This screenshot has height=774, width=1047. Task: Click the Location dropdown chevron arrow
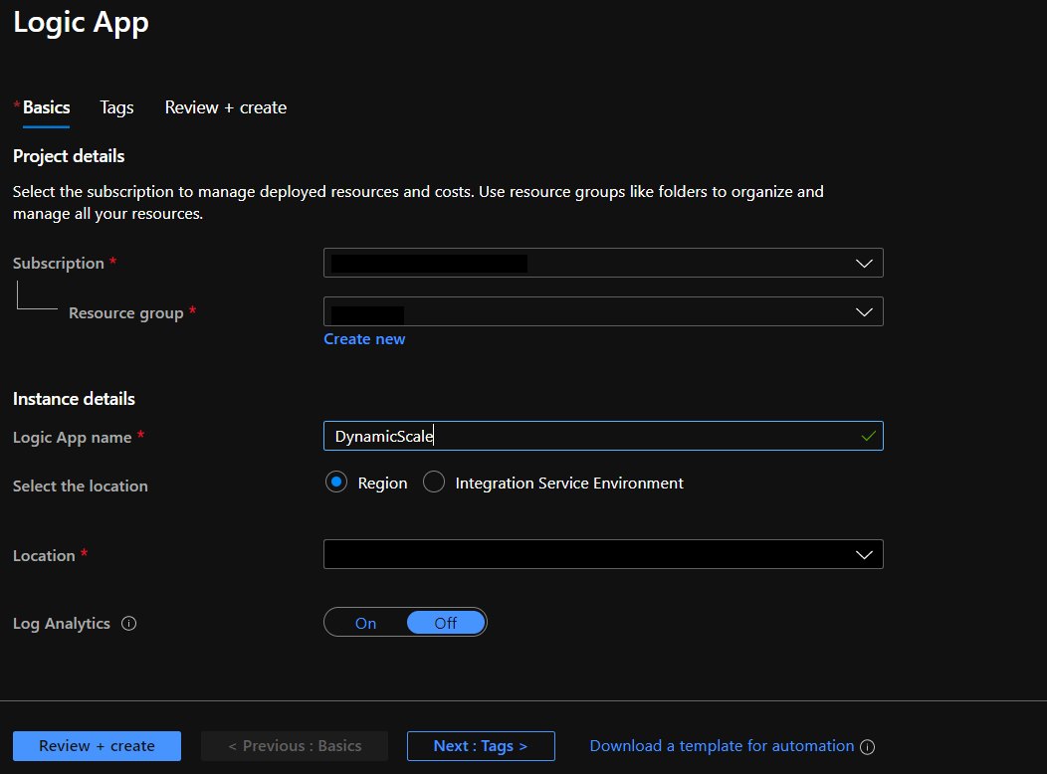point(864,555)
